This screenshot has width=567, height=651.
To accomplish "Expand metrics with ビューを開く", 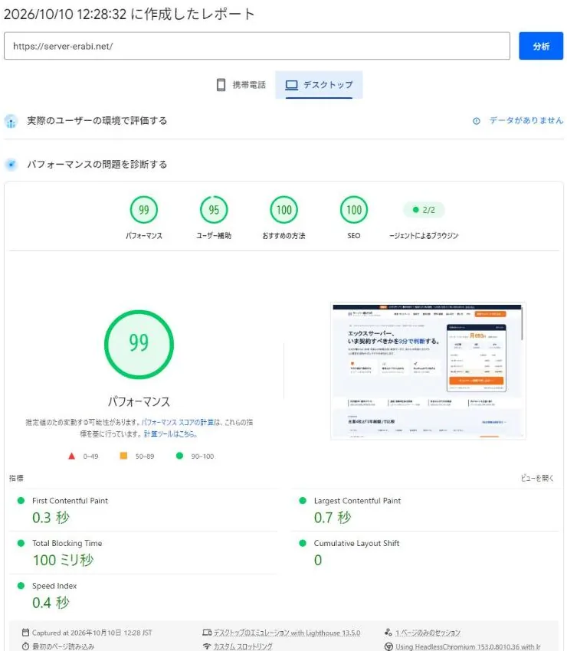I will (537, 478).
